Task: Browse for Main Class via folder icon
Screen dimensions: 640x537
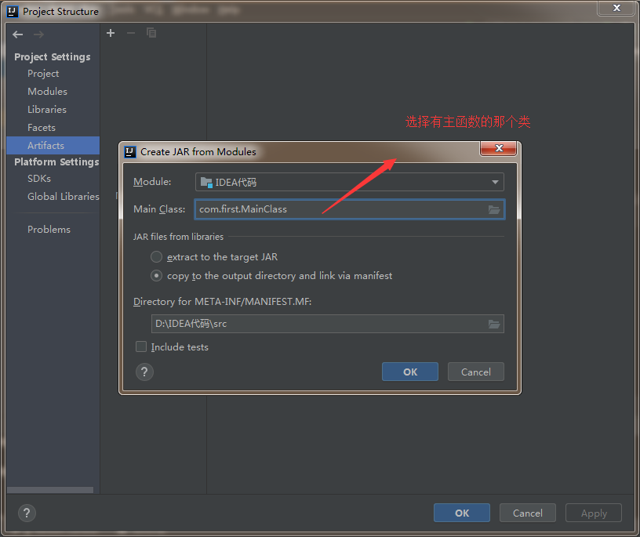Action: pos(494,210)
